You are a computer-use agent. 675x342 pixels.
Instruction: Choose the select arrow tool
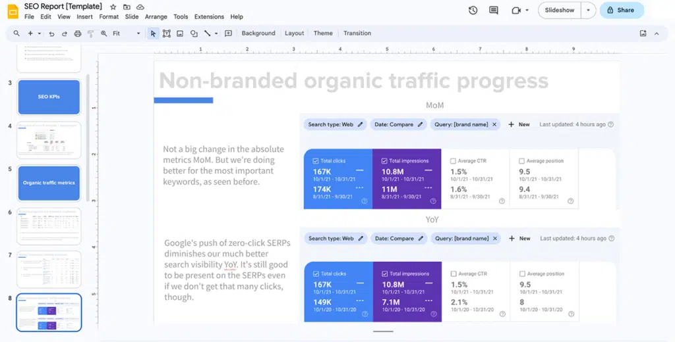tap(153, 34)
